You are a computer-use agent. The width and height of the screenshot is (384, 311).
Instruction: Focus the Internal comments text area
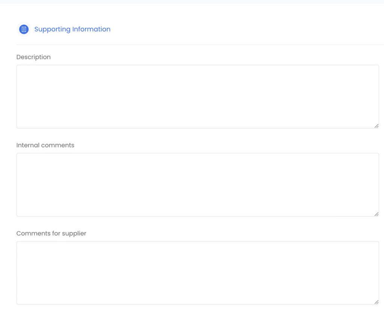[198, 185]
